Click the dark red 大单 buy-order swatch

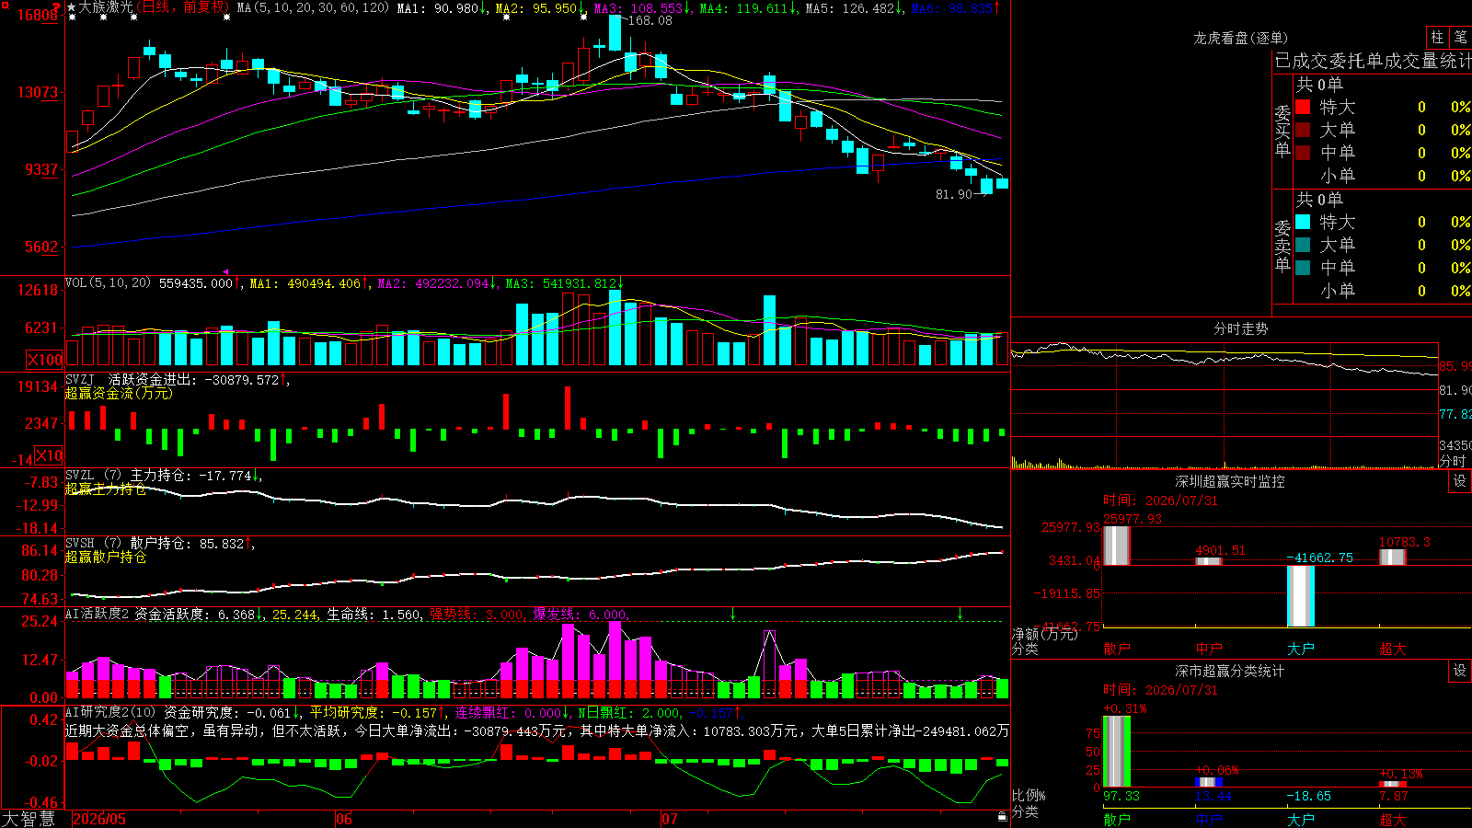(x=1303, y=130)
